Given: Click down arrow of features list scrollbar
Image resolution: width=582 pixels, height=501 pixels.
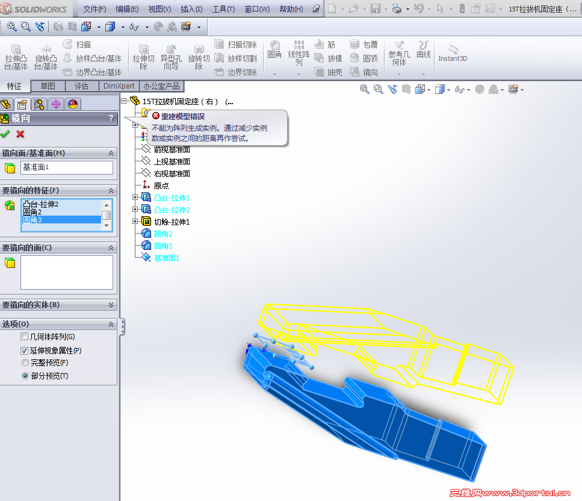Looking at the screenshot, I should click(x=107, y=225).
